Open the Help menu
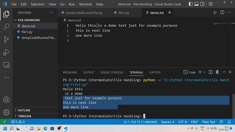 coord(100,4)
